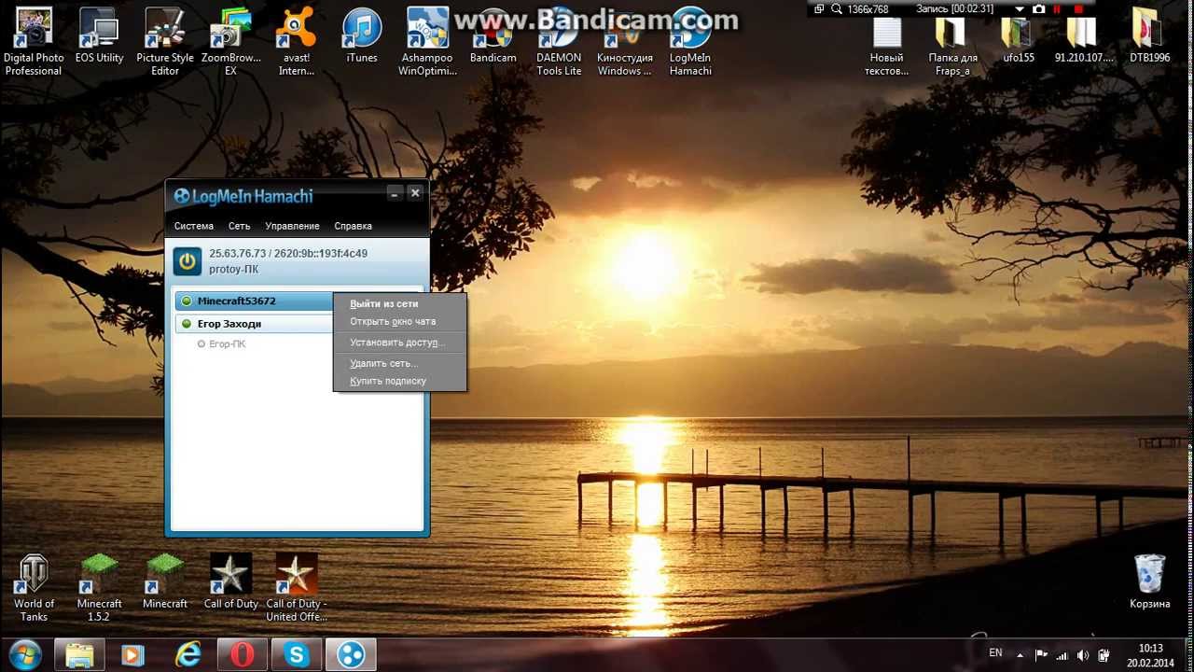The height and width of the screenshot is (672, 1194).
Task: Open DAEMON Tools Lite desktop icon
Action: 559,42
